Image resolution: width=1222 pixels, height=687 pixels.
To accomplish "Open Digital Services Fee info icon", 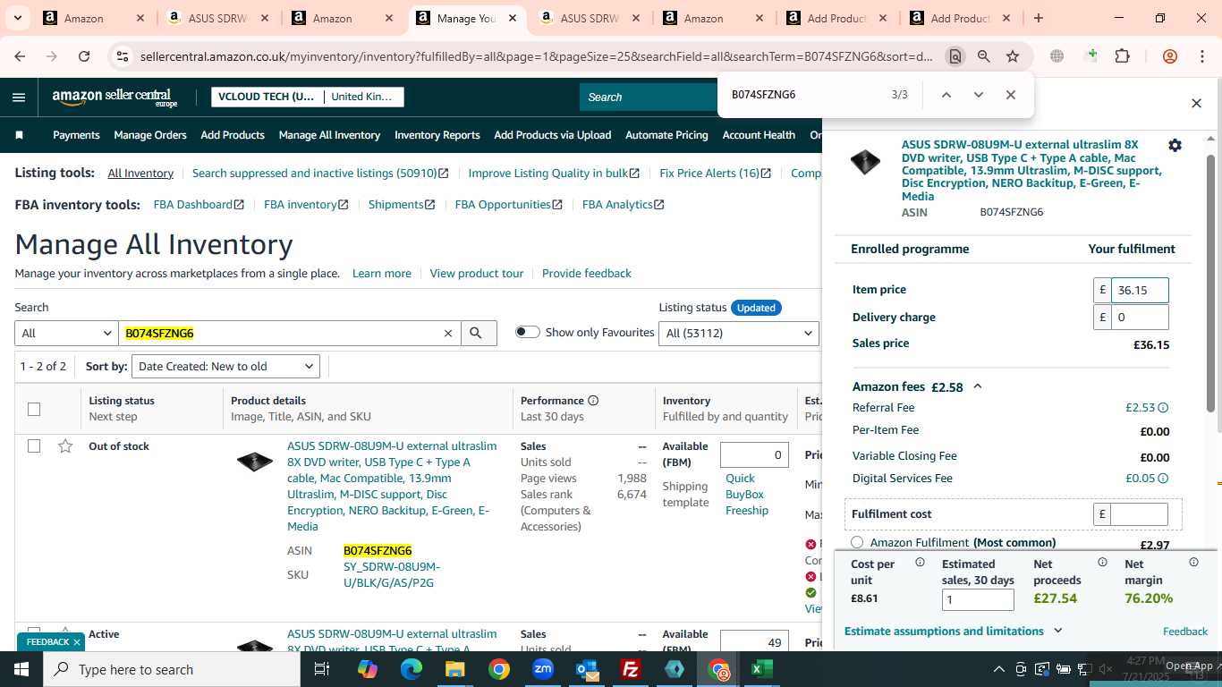I will click(1163, 479).
